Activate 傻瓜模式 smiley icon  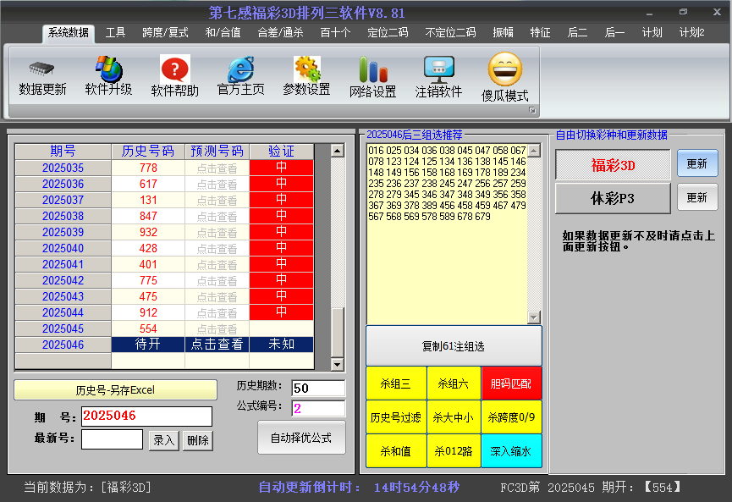[505, 69]
